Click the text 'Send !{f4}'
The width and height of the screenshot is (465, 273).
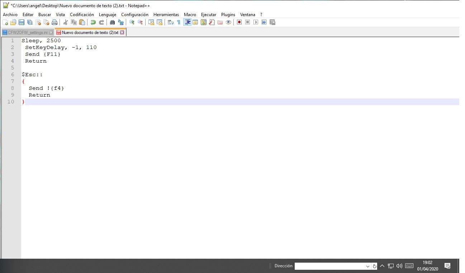click(x=47, y=88)
